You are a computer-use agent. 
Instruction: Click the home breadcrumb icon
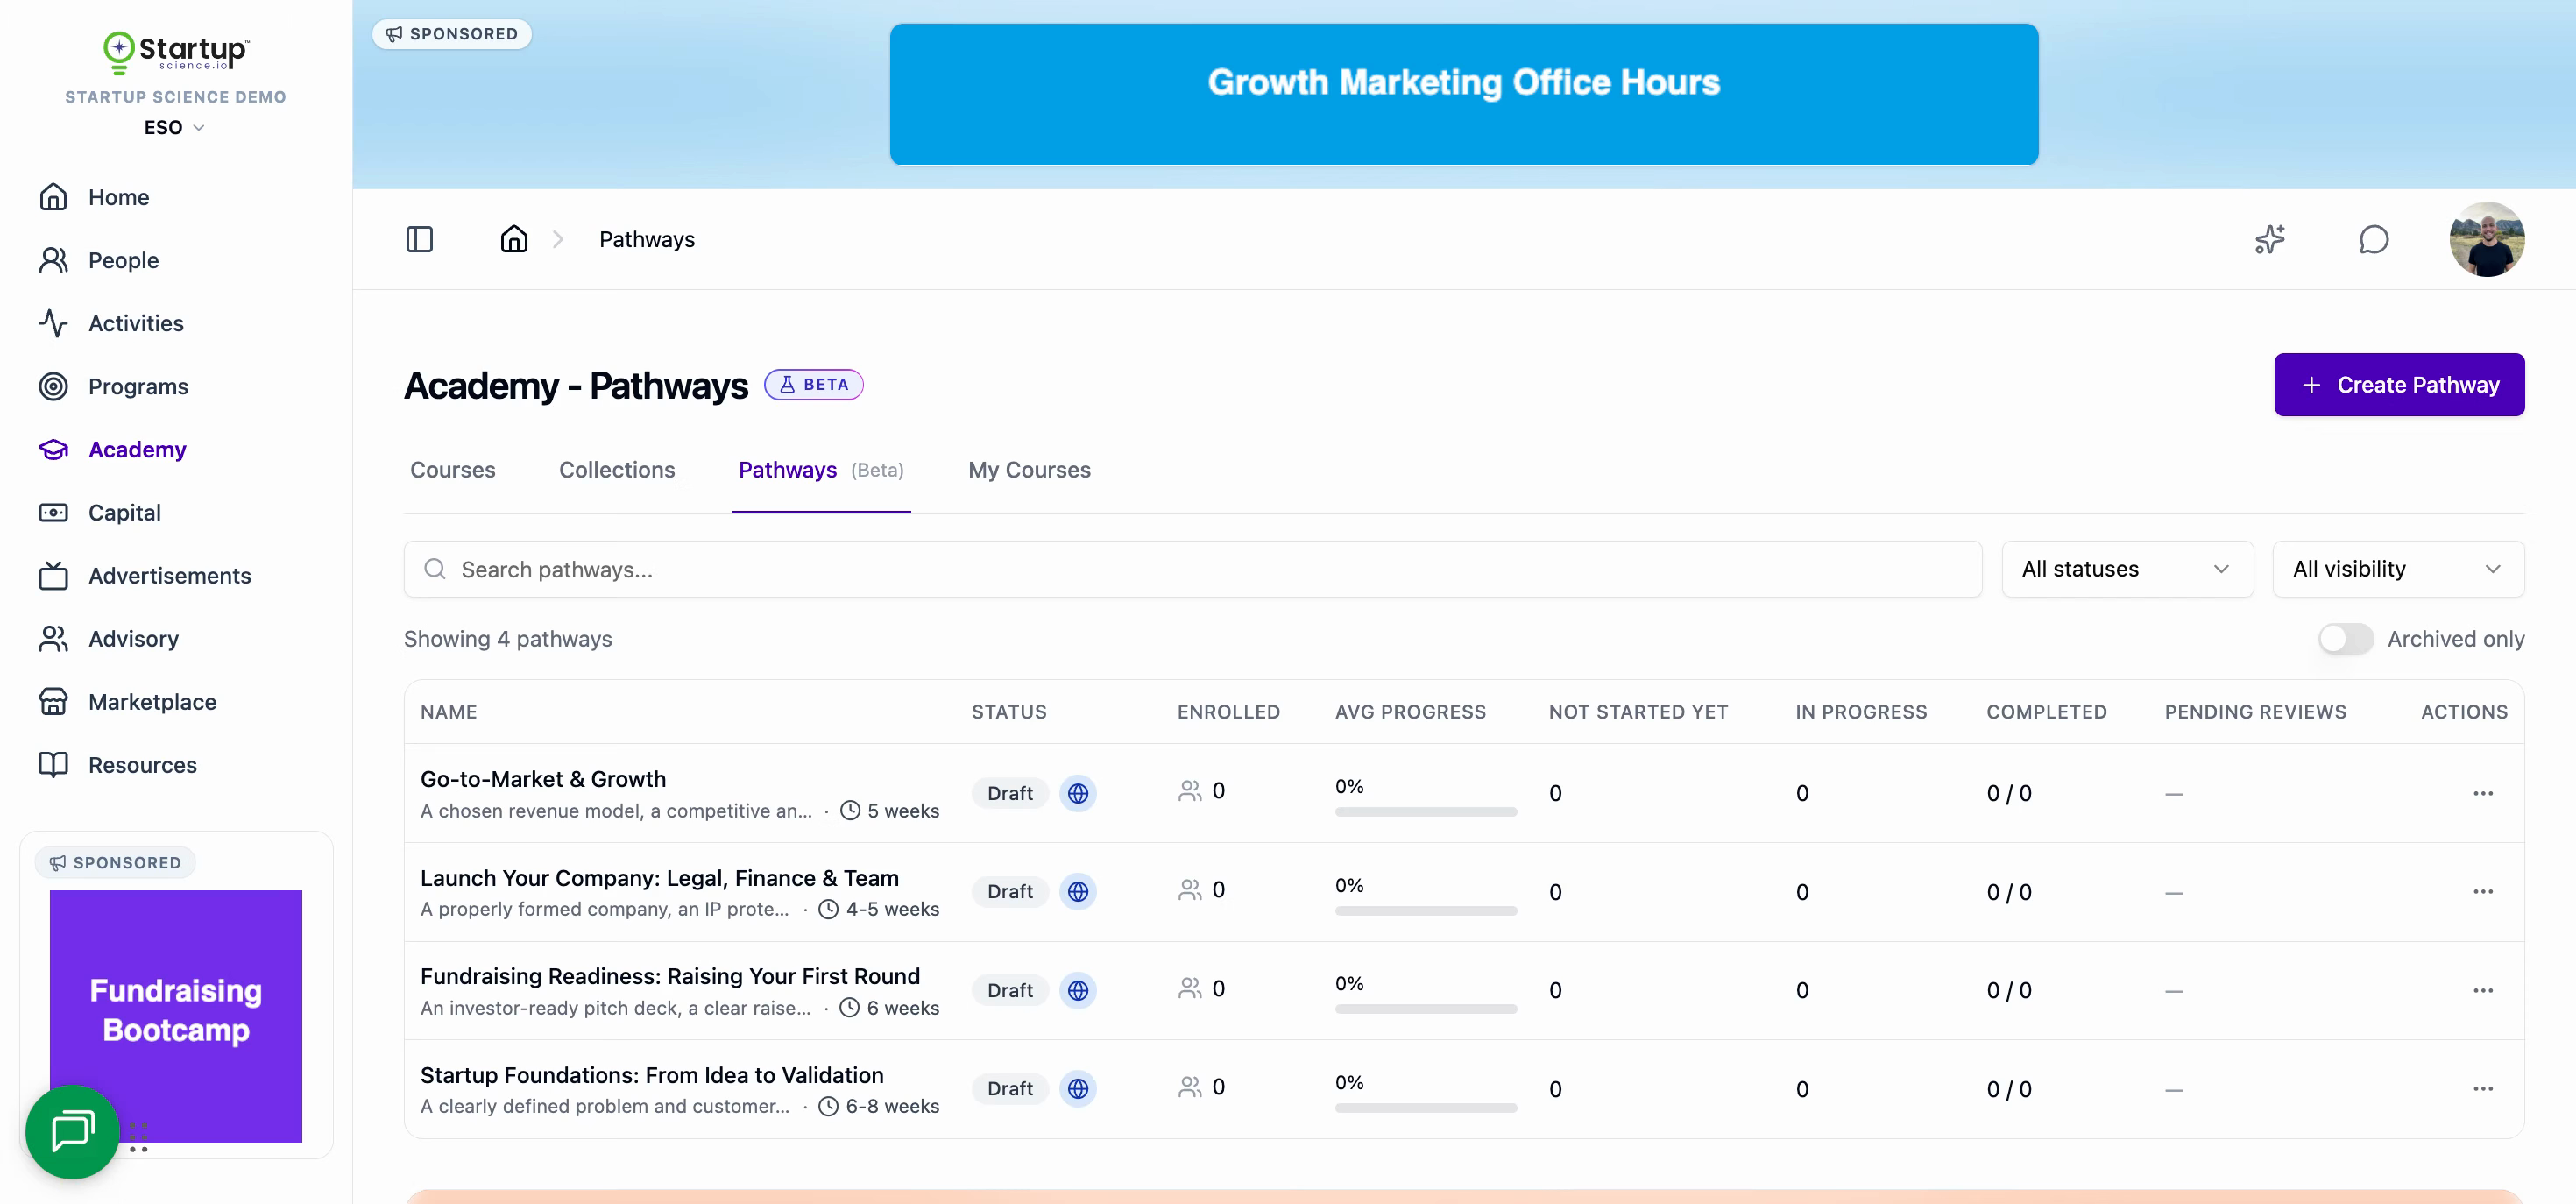pyautogui.click(x=514, y=239)
